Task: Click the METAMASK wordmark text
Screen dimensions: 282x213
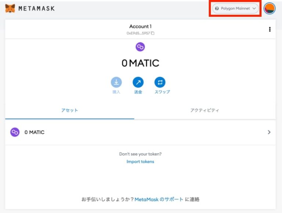Action: click(36, 8)
